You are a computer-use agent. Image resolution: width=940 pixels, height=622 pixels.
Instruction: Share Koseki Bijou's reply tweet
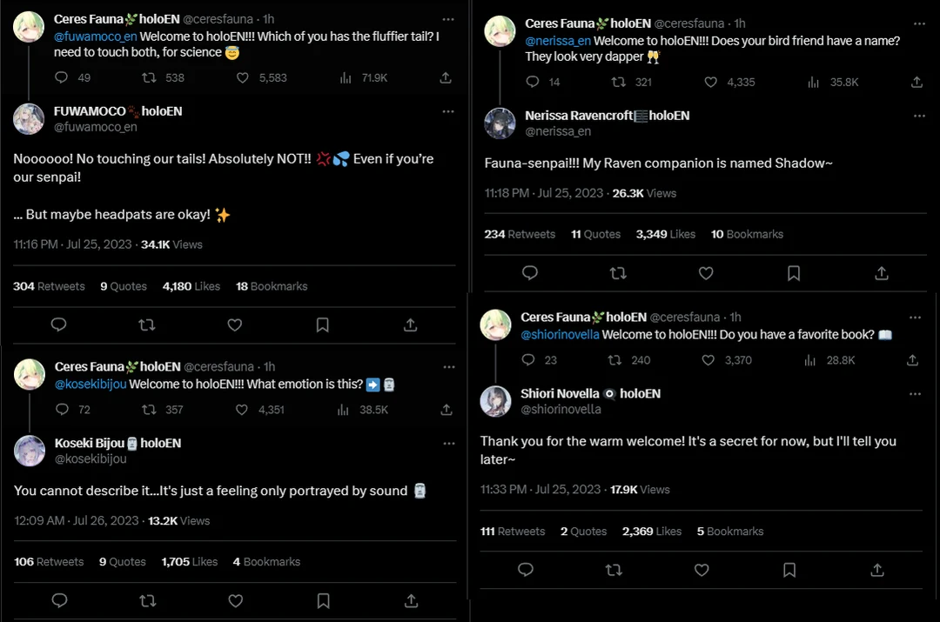(411, 600)
